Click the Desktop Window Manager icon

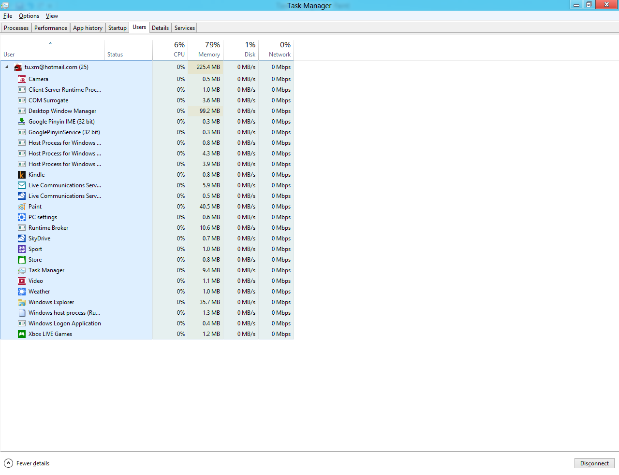tap(22, 111)
